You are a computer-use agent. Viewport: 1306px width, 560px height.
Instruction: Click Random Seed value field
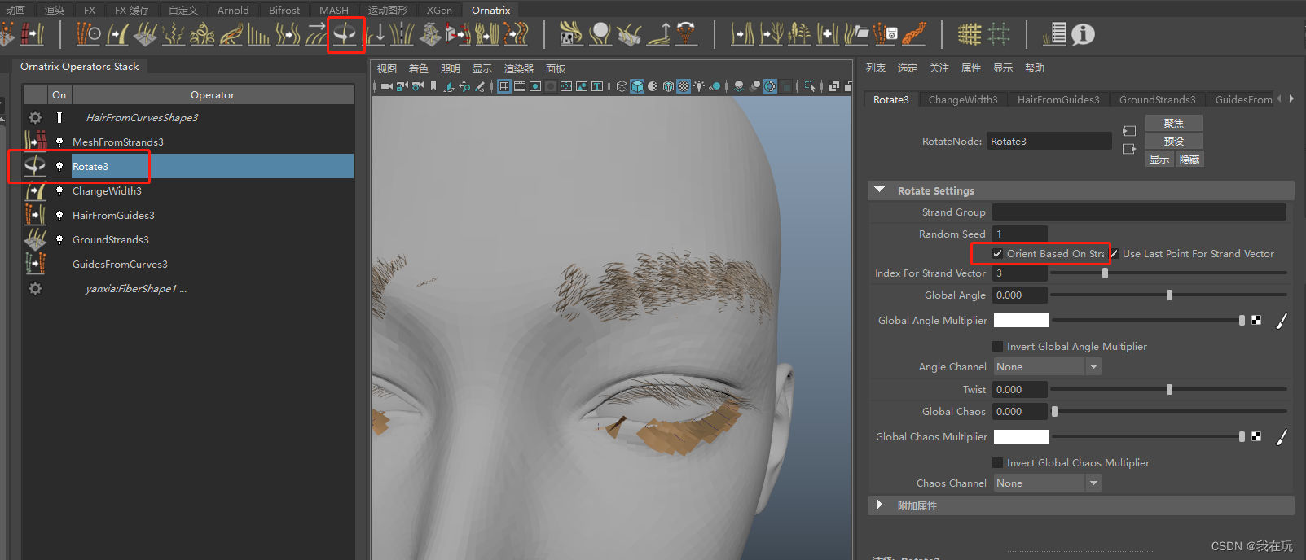pos(1020,234)
